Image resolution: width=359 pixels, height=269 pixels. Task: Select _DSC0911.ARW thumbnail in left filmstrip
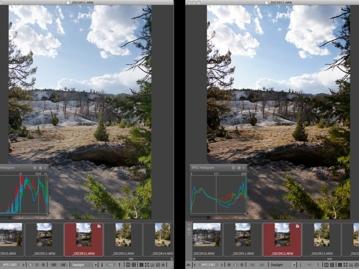click(x=44, y=239)
